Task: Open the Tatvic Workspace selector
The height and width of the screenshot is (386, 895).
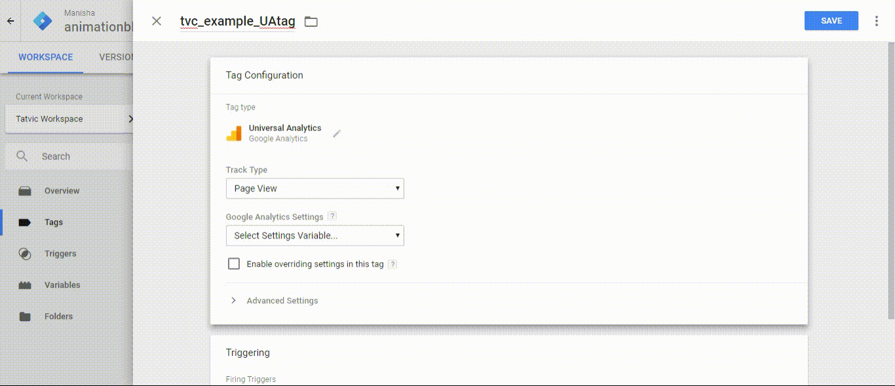Action: (69, 119)
